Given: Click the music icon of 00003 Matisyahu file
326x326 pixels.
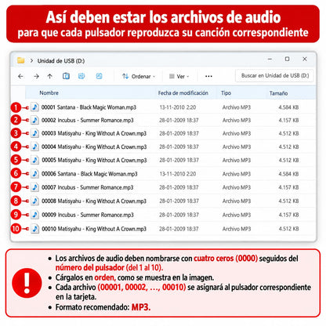Looking at the screenshot, I should (x=34, y=133).
